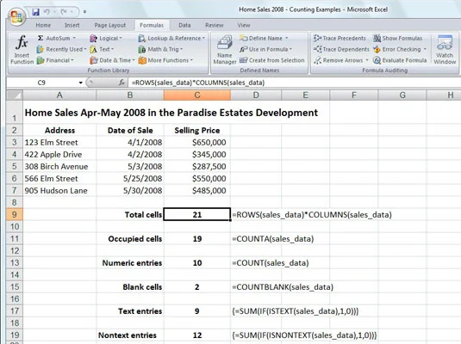Click Create from Selection
Viewport: 461px width, 344px height.
pos(272,60)
